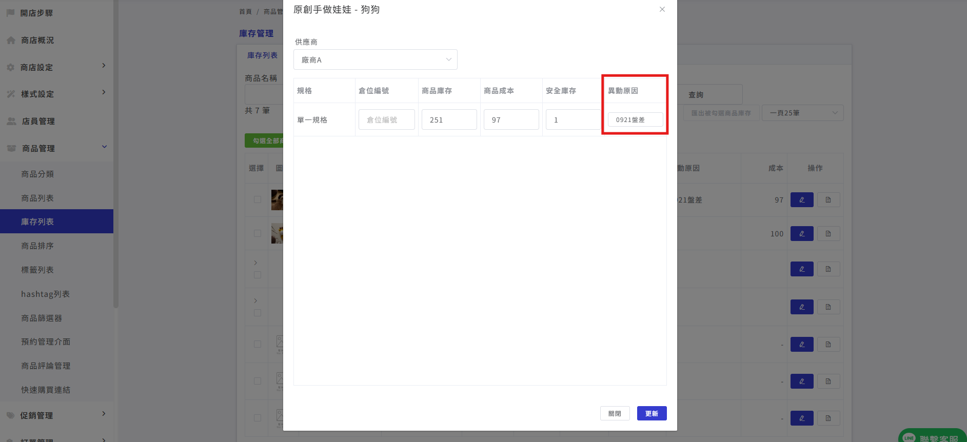
Task: Select 庫存列表 in the sidebar
Action: coord(56,222)
